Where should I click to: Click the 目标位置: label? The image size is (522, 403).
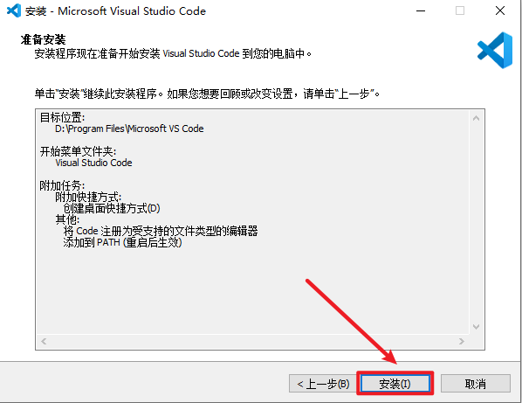click(62, 117)
